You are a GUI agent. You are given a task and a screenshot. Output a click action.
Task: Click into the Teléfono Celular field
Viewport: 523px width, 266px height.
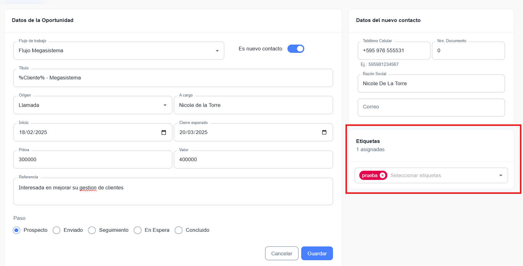[x=394, y=51]
